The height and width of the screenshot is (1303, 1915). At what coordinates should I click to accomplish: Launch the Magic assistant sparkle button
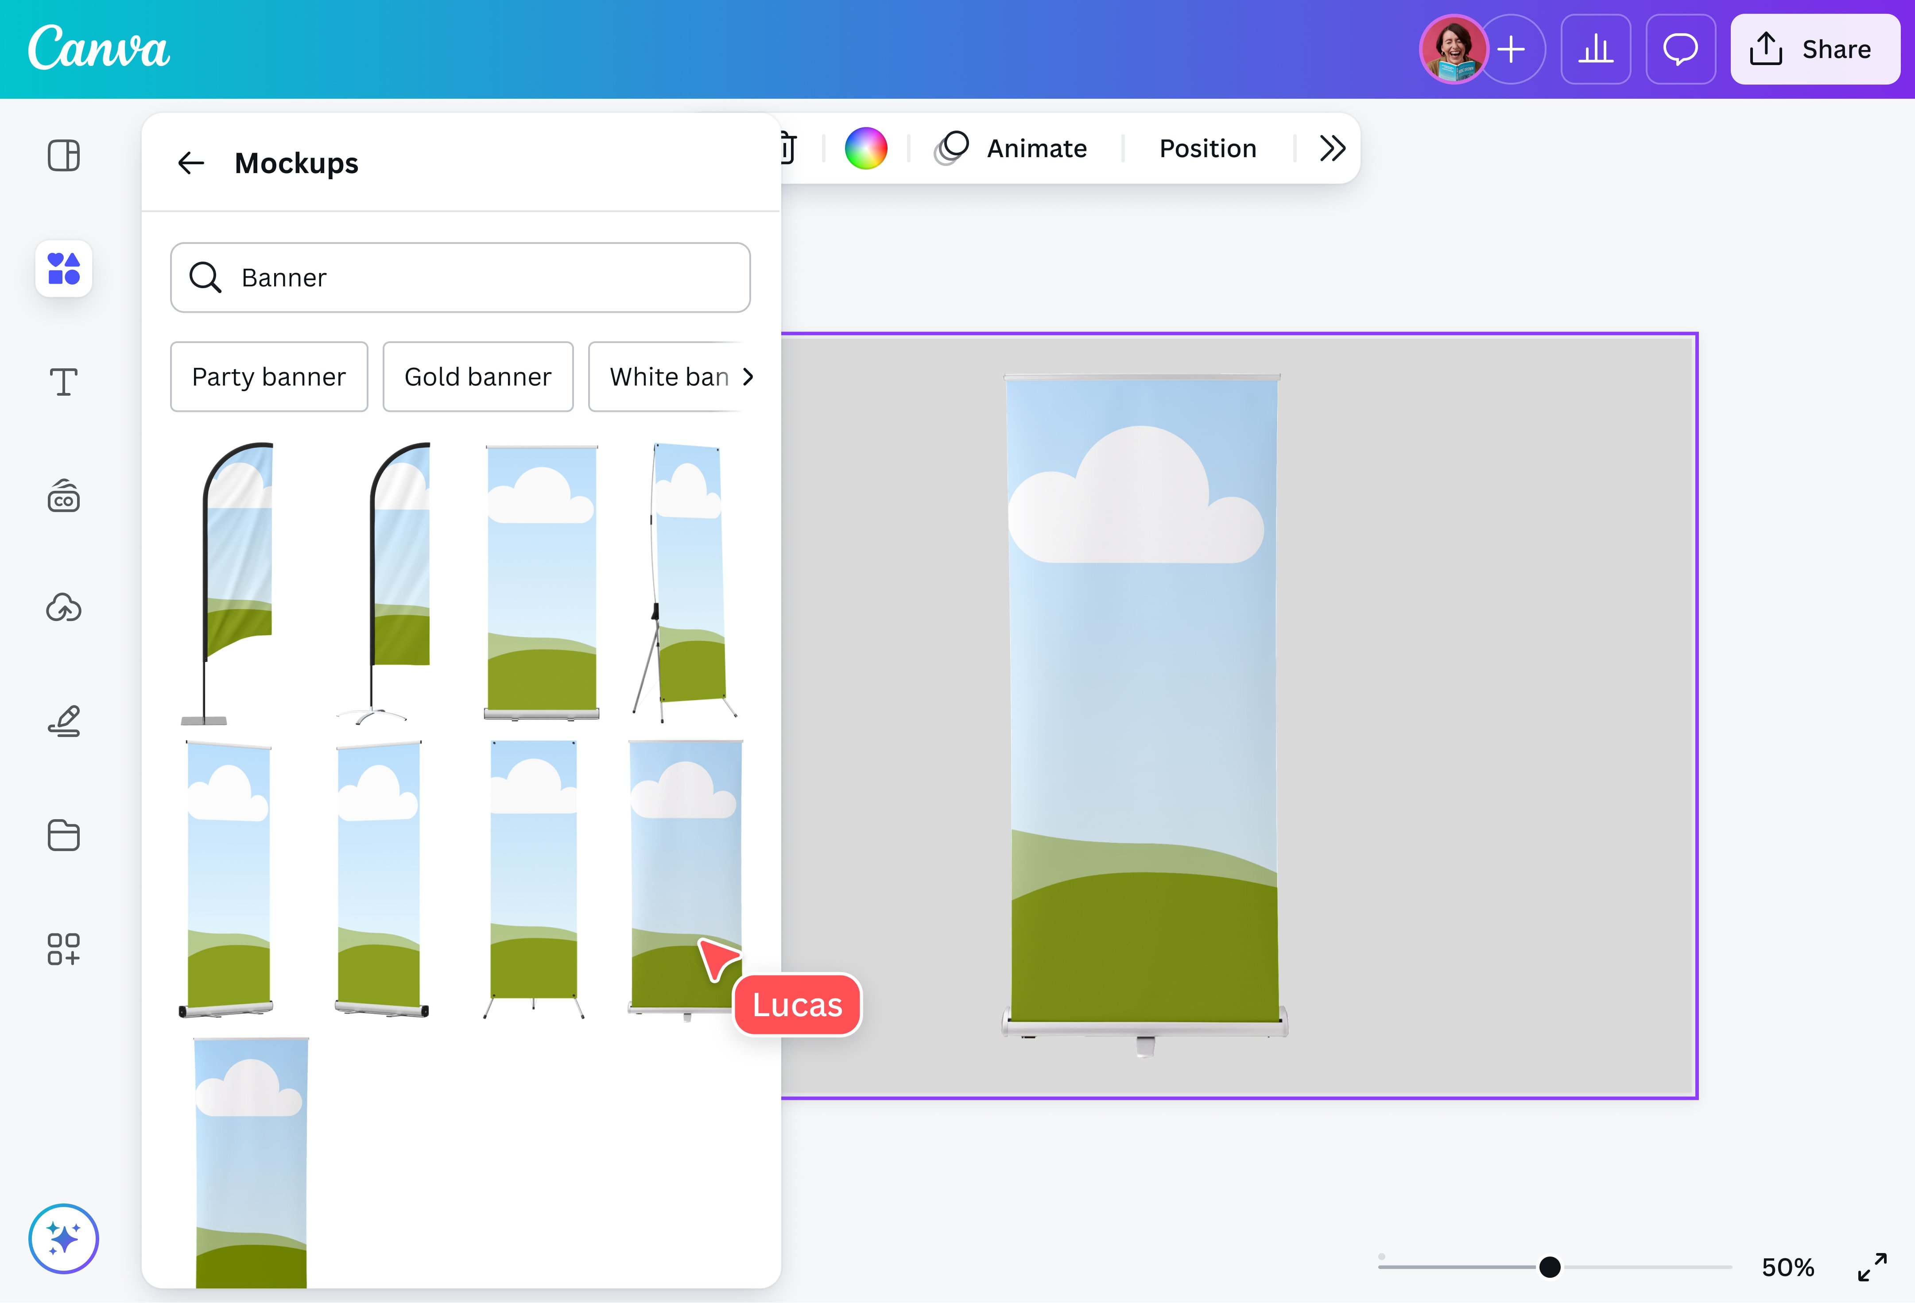pyautogui.click(x=63, y=1238)
